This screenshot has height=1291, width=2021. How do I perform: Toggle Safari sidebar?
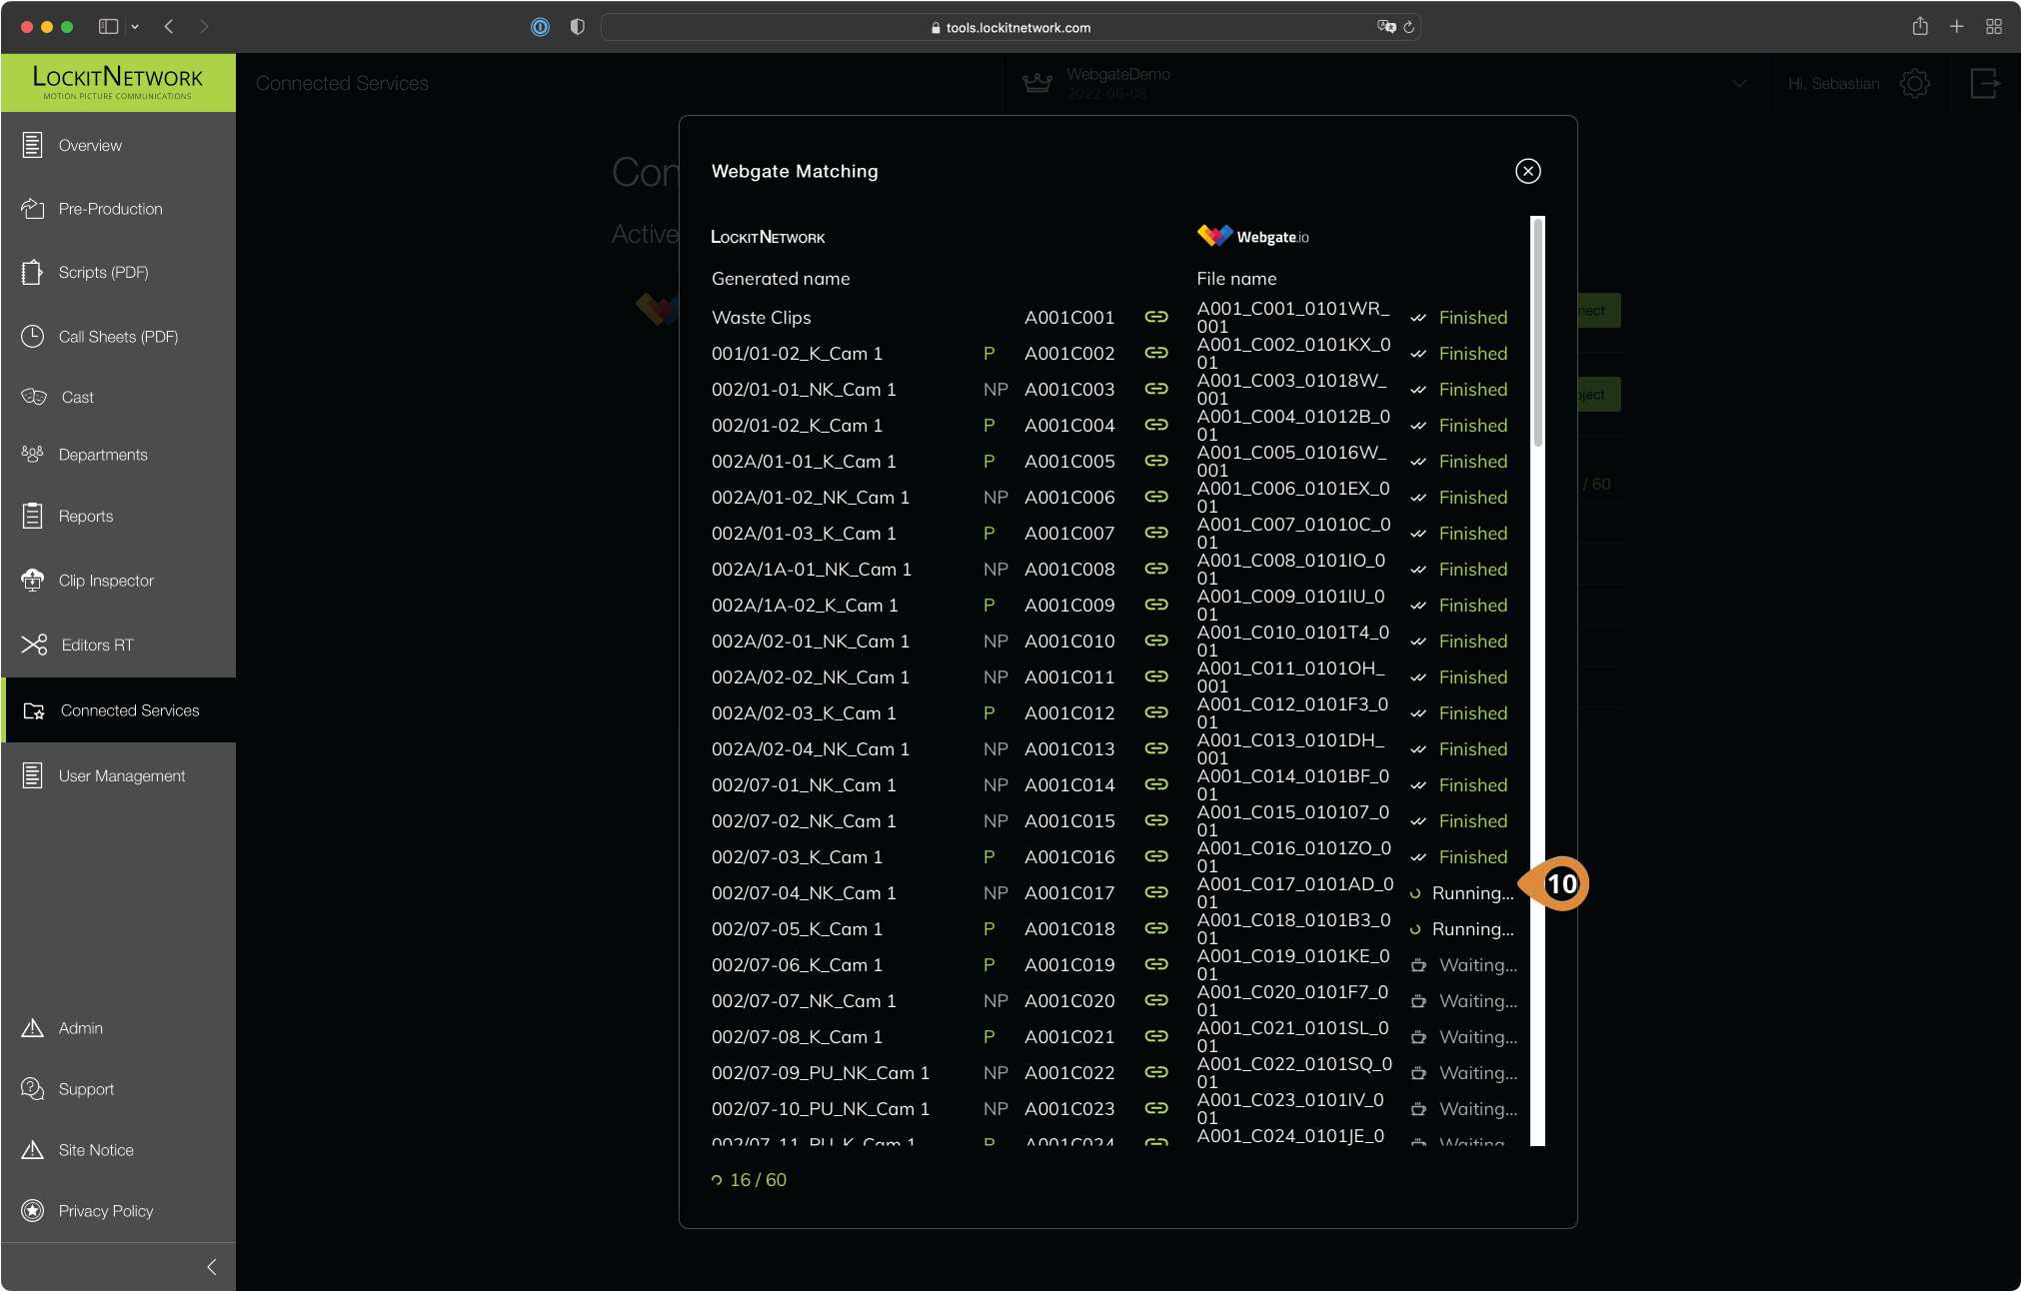point(108,27)
